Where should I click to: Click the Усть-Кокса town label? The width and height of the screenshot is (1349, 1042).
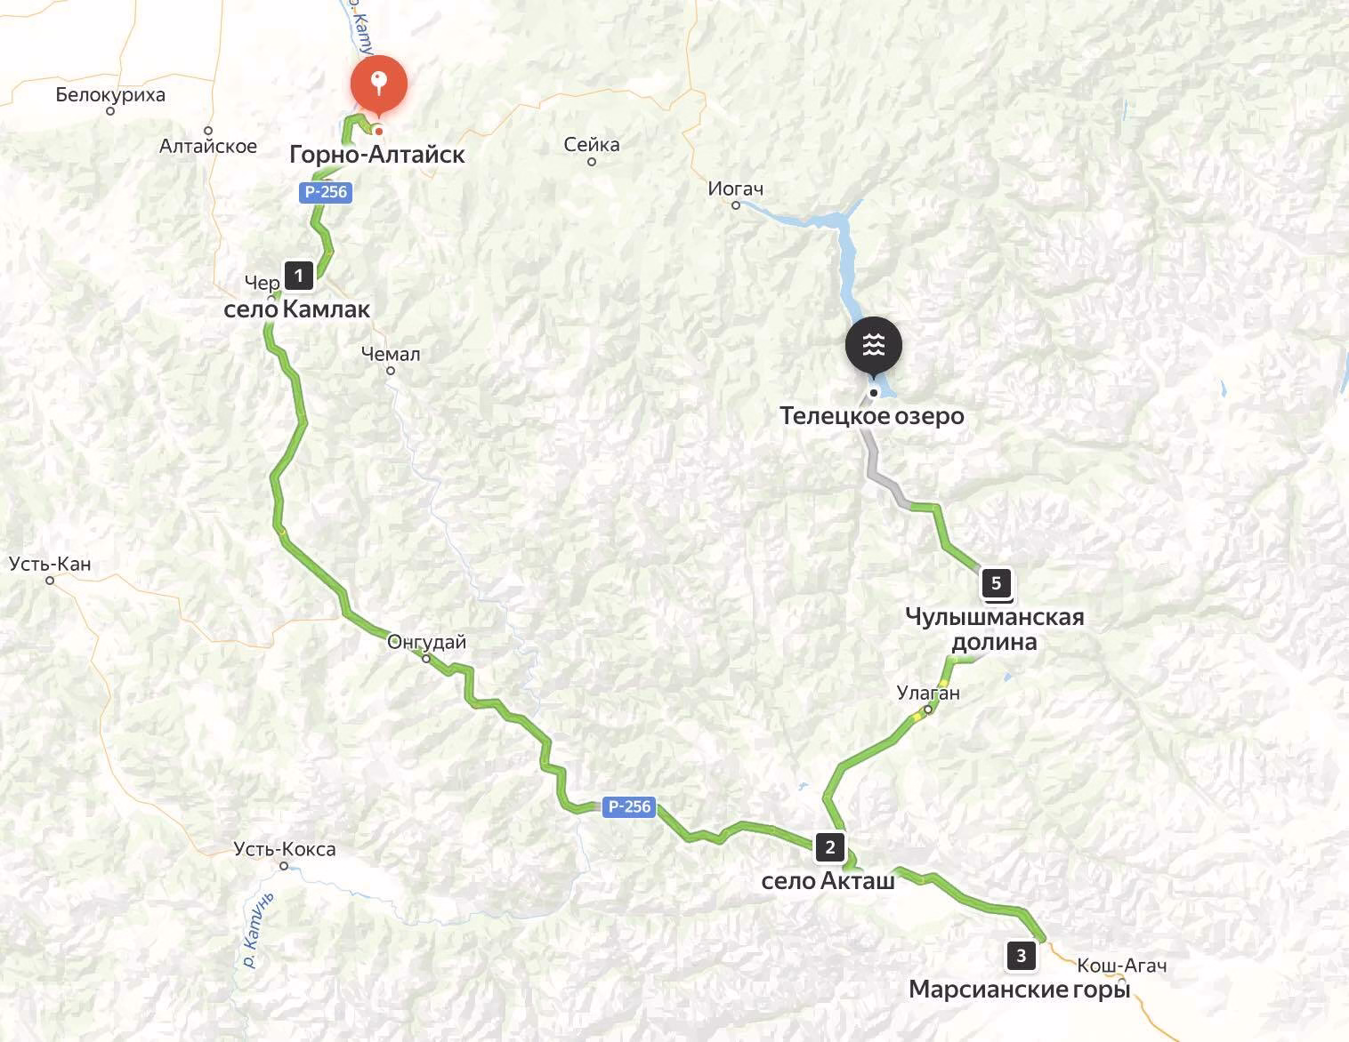pos(285,849)
